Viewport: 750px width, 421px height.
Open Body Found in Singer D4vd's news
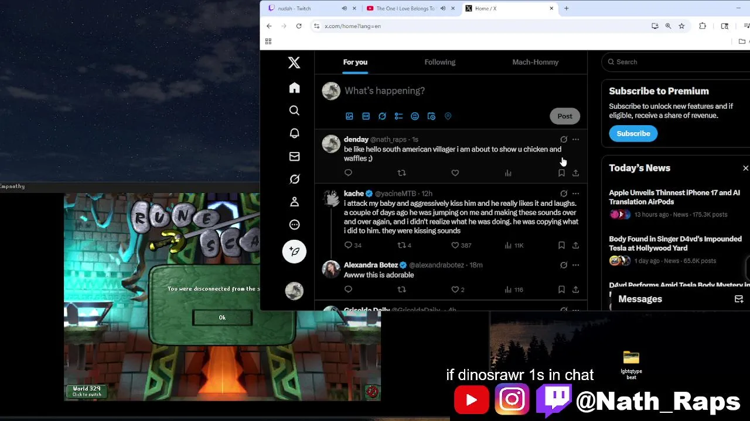tap(675, 243)
